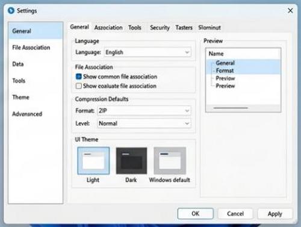Screen dimensions: 301x227
Task: Switch to the General tab
Action: [x=79, y=27]
